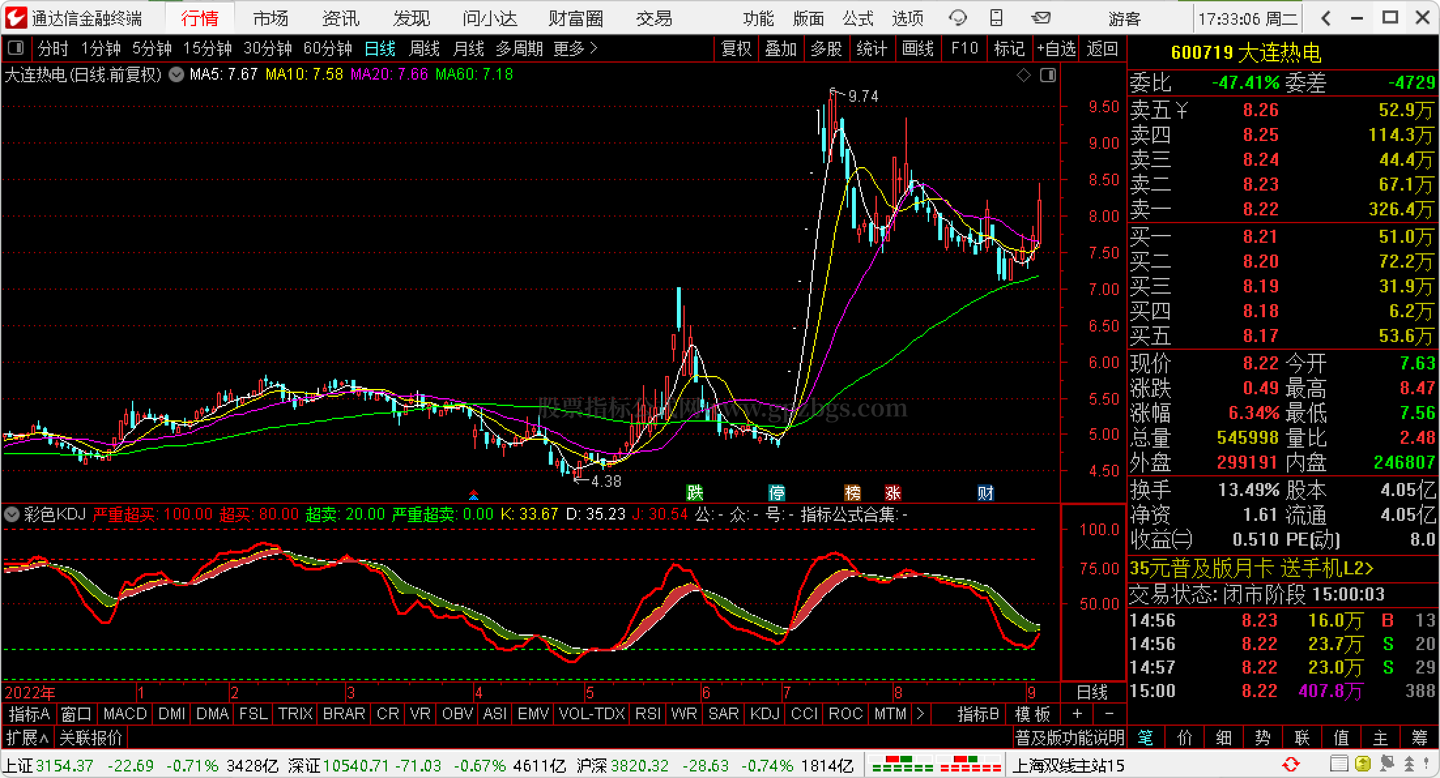Select the 笔 tick detail tab

tap(1146, 738)
